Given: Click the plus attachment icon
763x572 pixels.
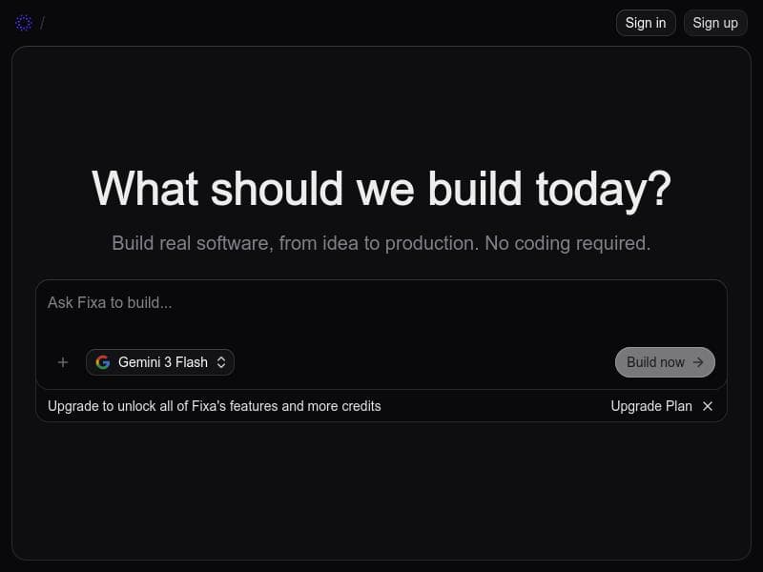Looking at the screenshot, I should click(63, 362).
